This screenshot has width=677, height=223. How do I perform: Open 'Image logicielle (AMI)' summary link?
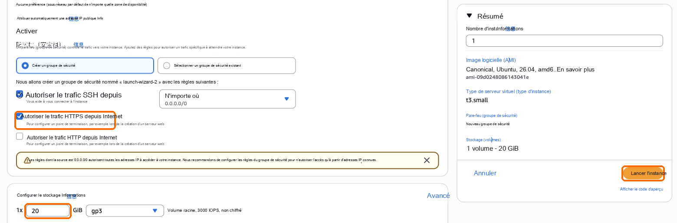[491, 60]
